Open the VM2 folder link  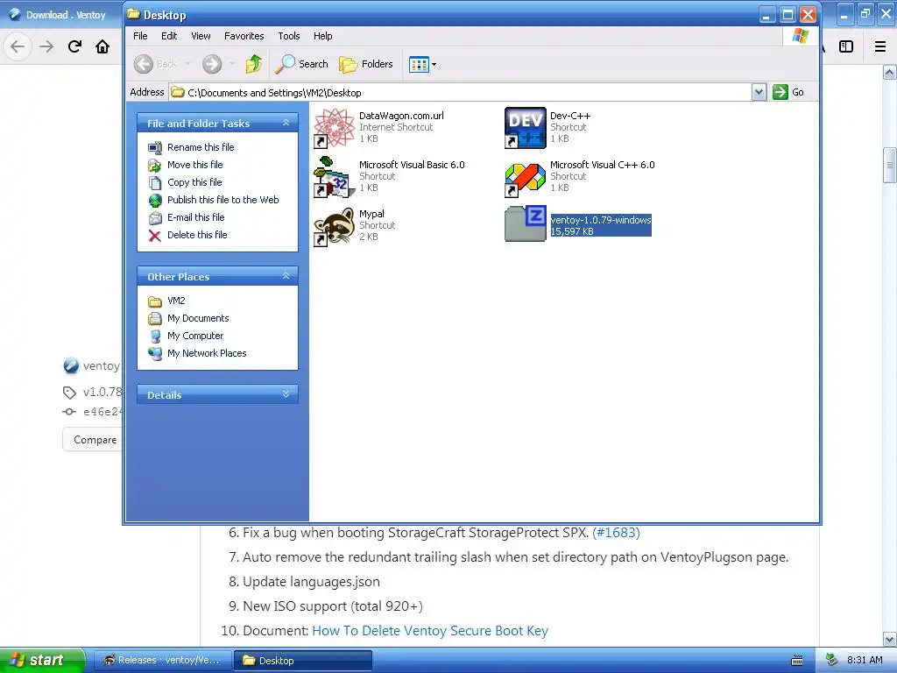(x=176, y=301)
